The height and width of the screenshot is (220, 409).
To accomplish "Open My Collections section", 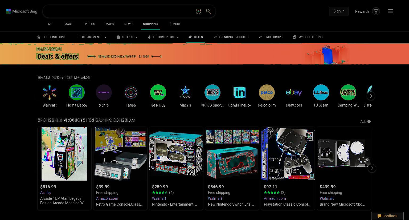I will (308, 37).
